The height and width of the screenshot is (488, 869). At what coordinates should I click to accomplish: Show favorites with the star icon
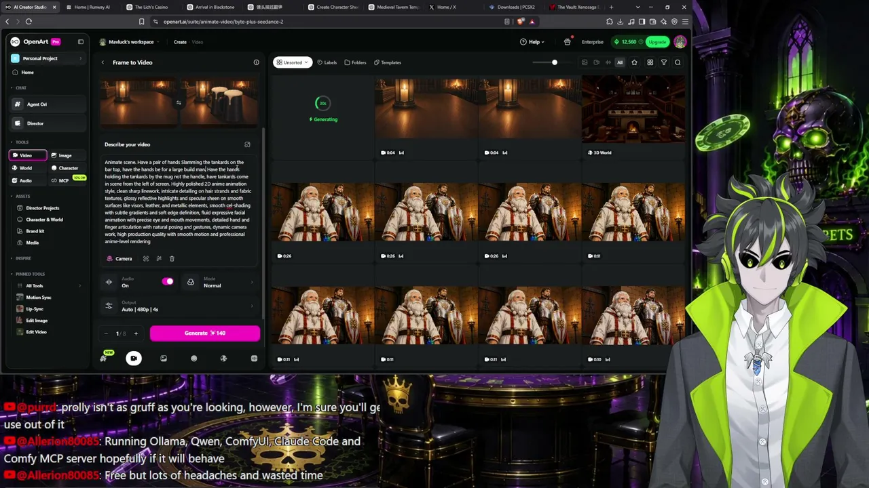tap(634, 62)
